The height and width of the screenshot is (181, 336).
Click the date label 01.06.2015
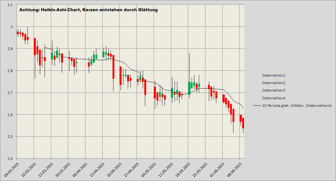point(217,170)
